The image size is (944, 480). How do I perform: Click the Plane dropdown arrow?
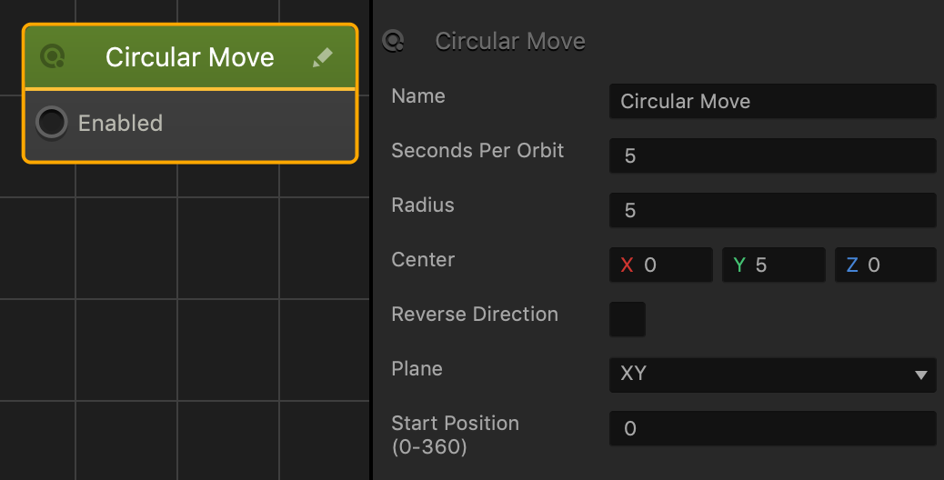(920, 375)
